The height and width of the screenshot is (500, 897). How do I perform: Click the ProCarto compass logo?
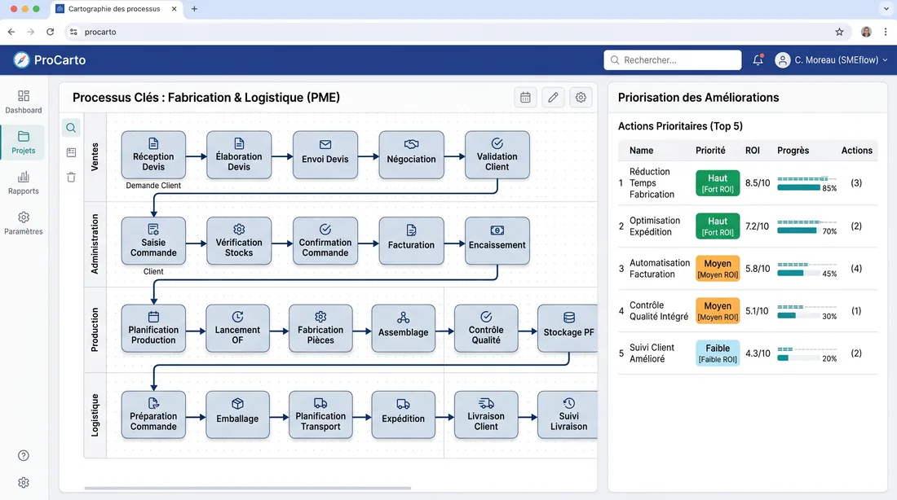[21, 60]
